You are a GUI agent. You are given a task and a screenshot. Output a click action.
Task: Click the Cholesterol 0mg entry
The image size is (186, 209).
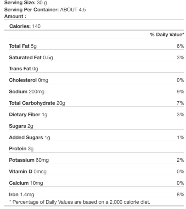(x=29, y=80)
